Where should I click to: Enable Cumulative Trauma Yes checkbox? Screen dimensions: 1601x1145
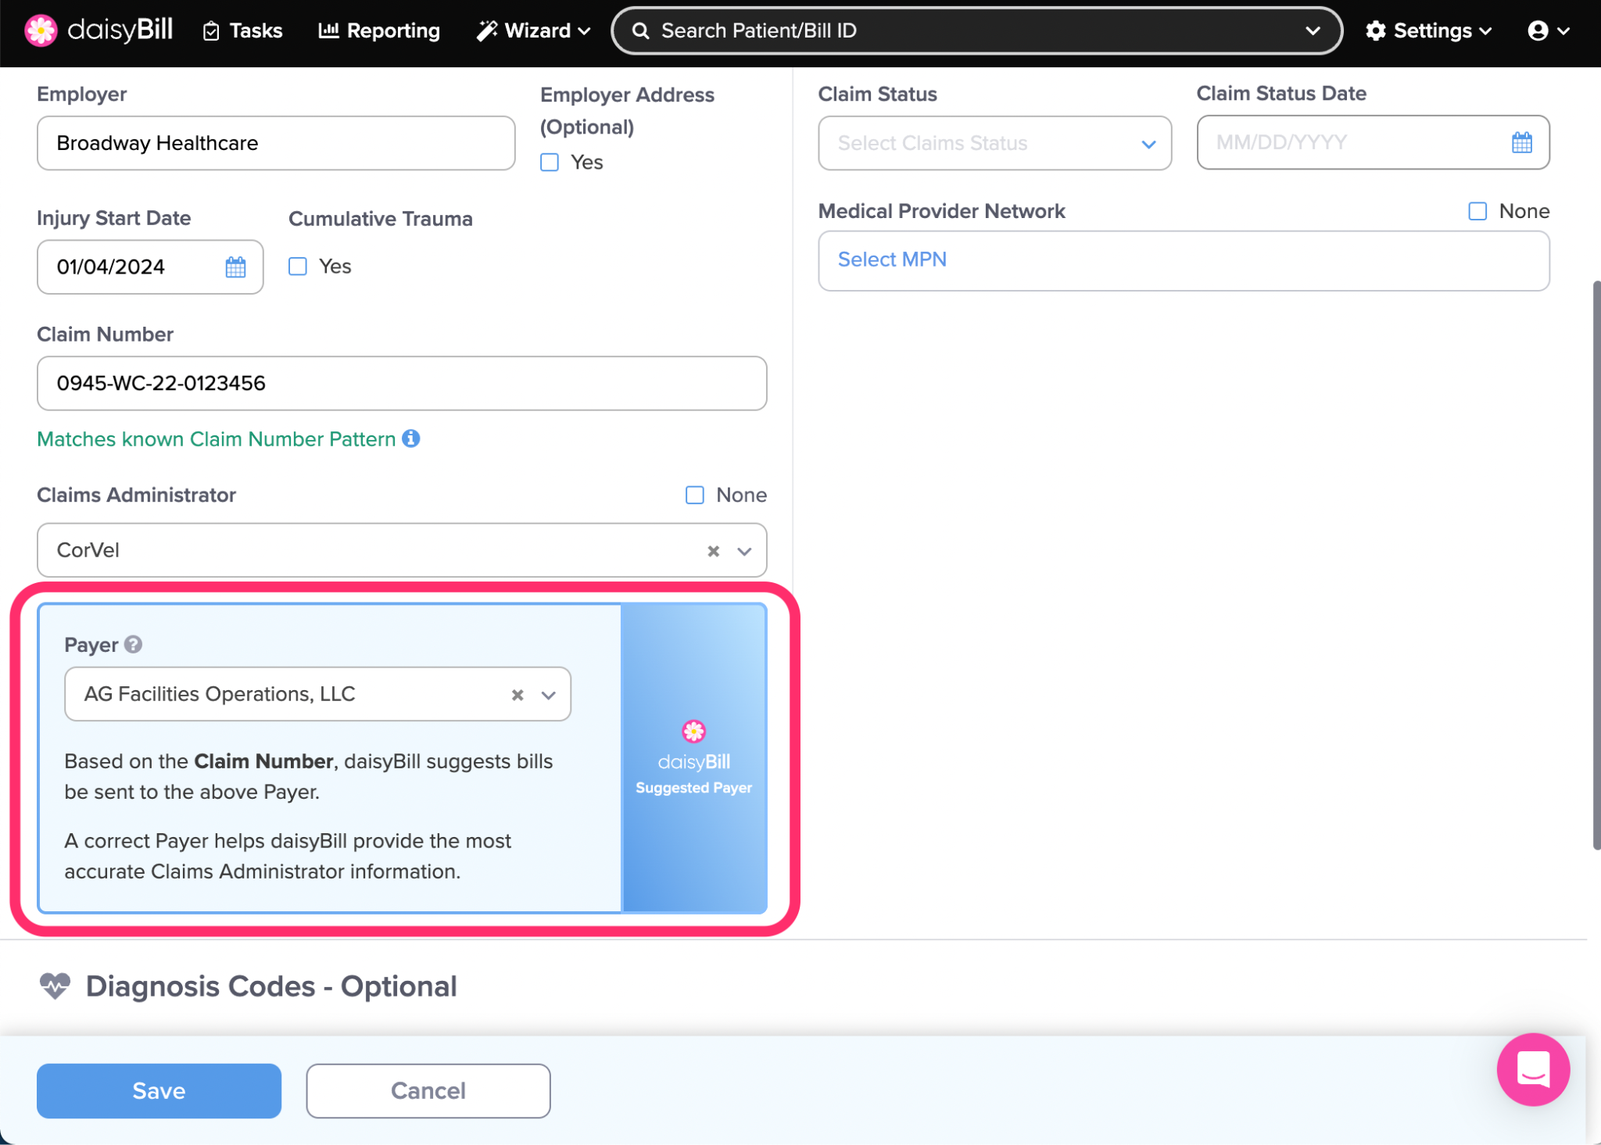(x=298, y=267)
